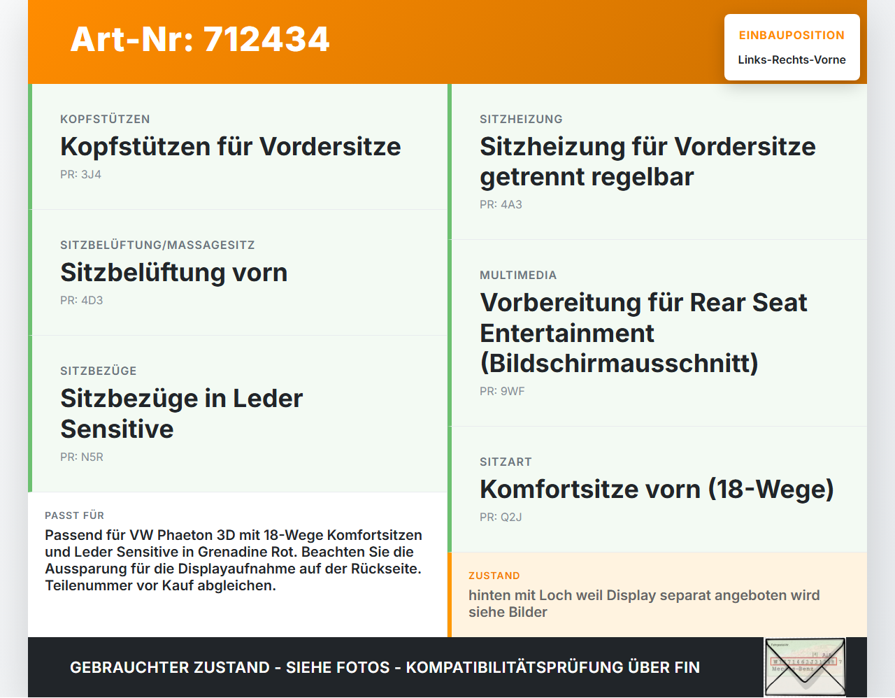This screenshot has height=698, width=895.
Task: Click the SITZBEZÜGE category label
Action: coord(99,371)
